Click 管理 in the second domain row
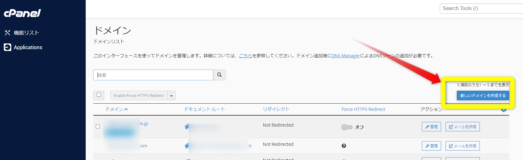Screen dimensions: 523x160 tap(431, 146)
